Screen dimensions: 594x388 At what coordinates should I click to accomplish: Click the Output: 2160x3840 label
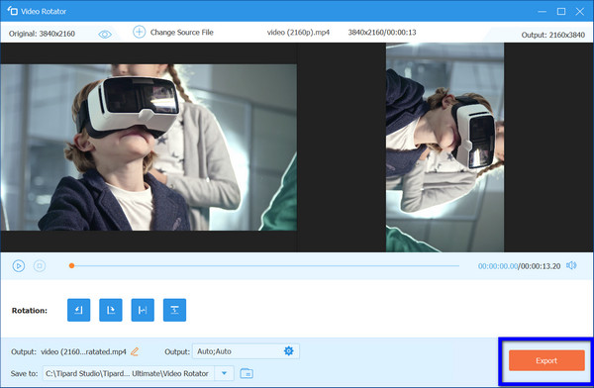tap(553, 35)
